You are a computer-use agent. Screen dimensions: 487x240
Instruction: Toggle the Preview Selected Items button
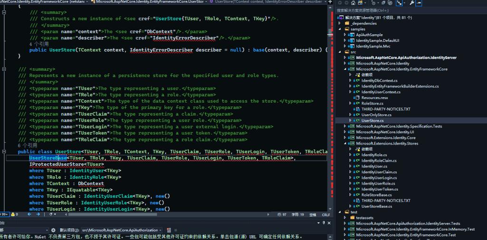click(419, 3)
